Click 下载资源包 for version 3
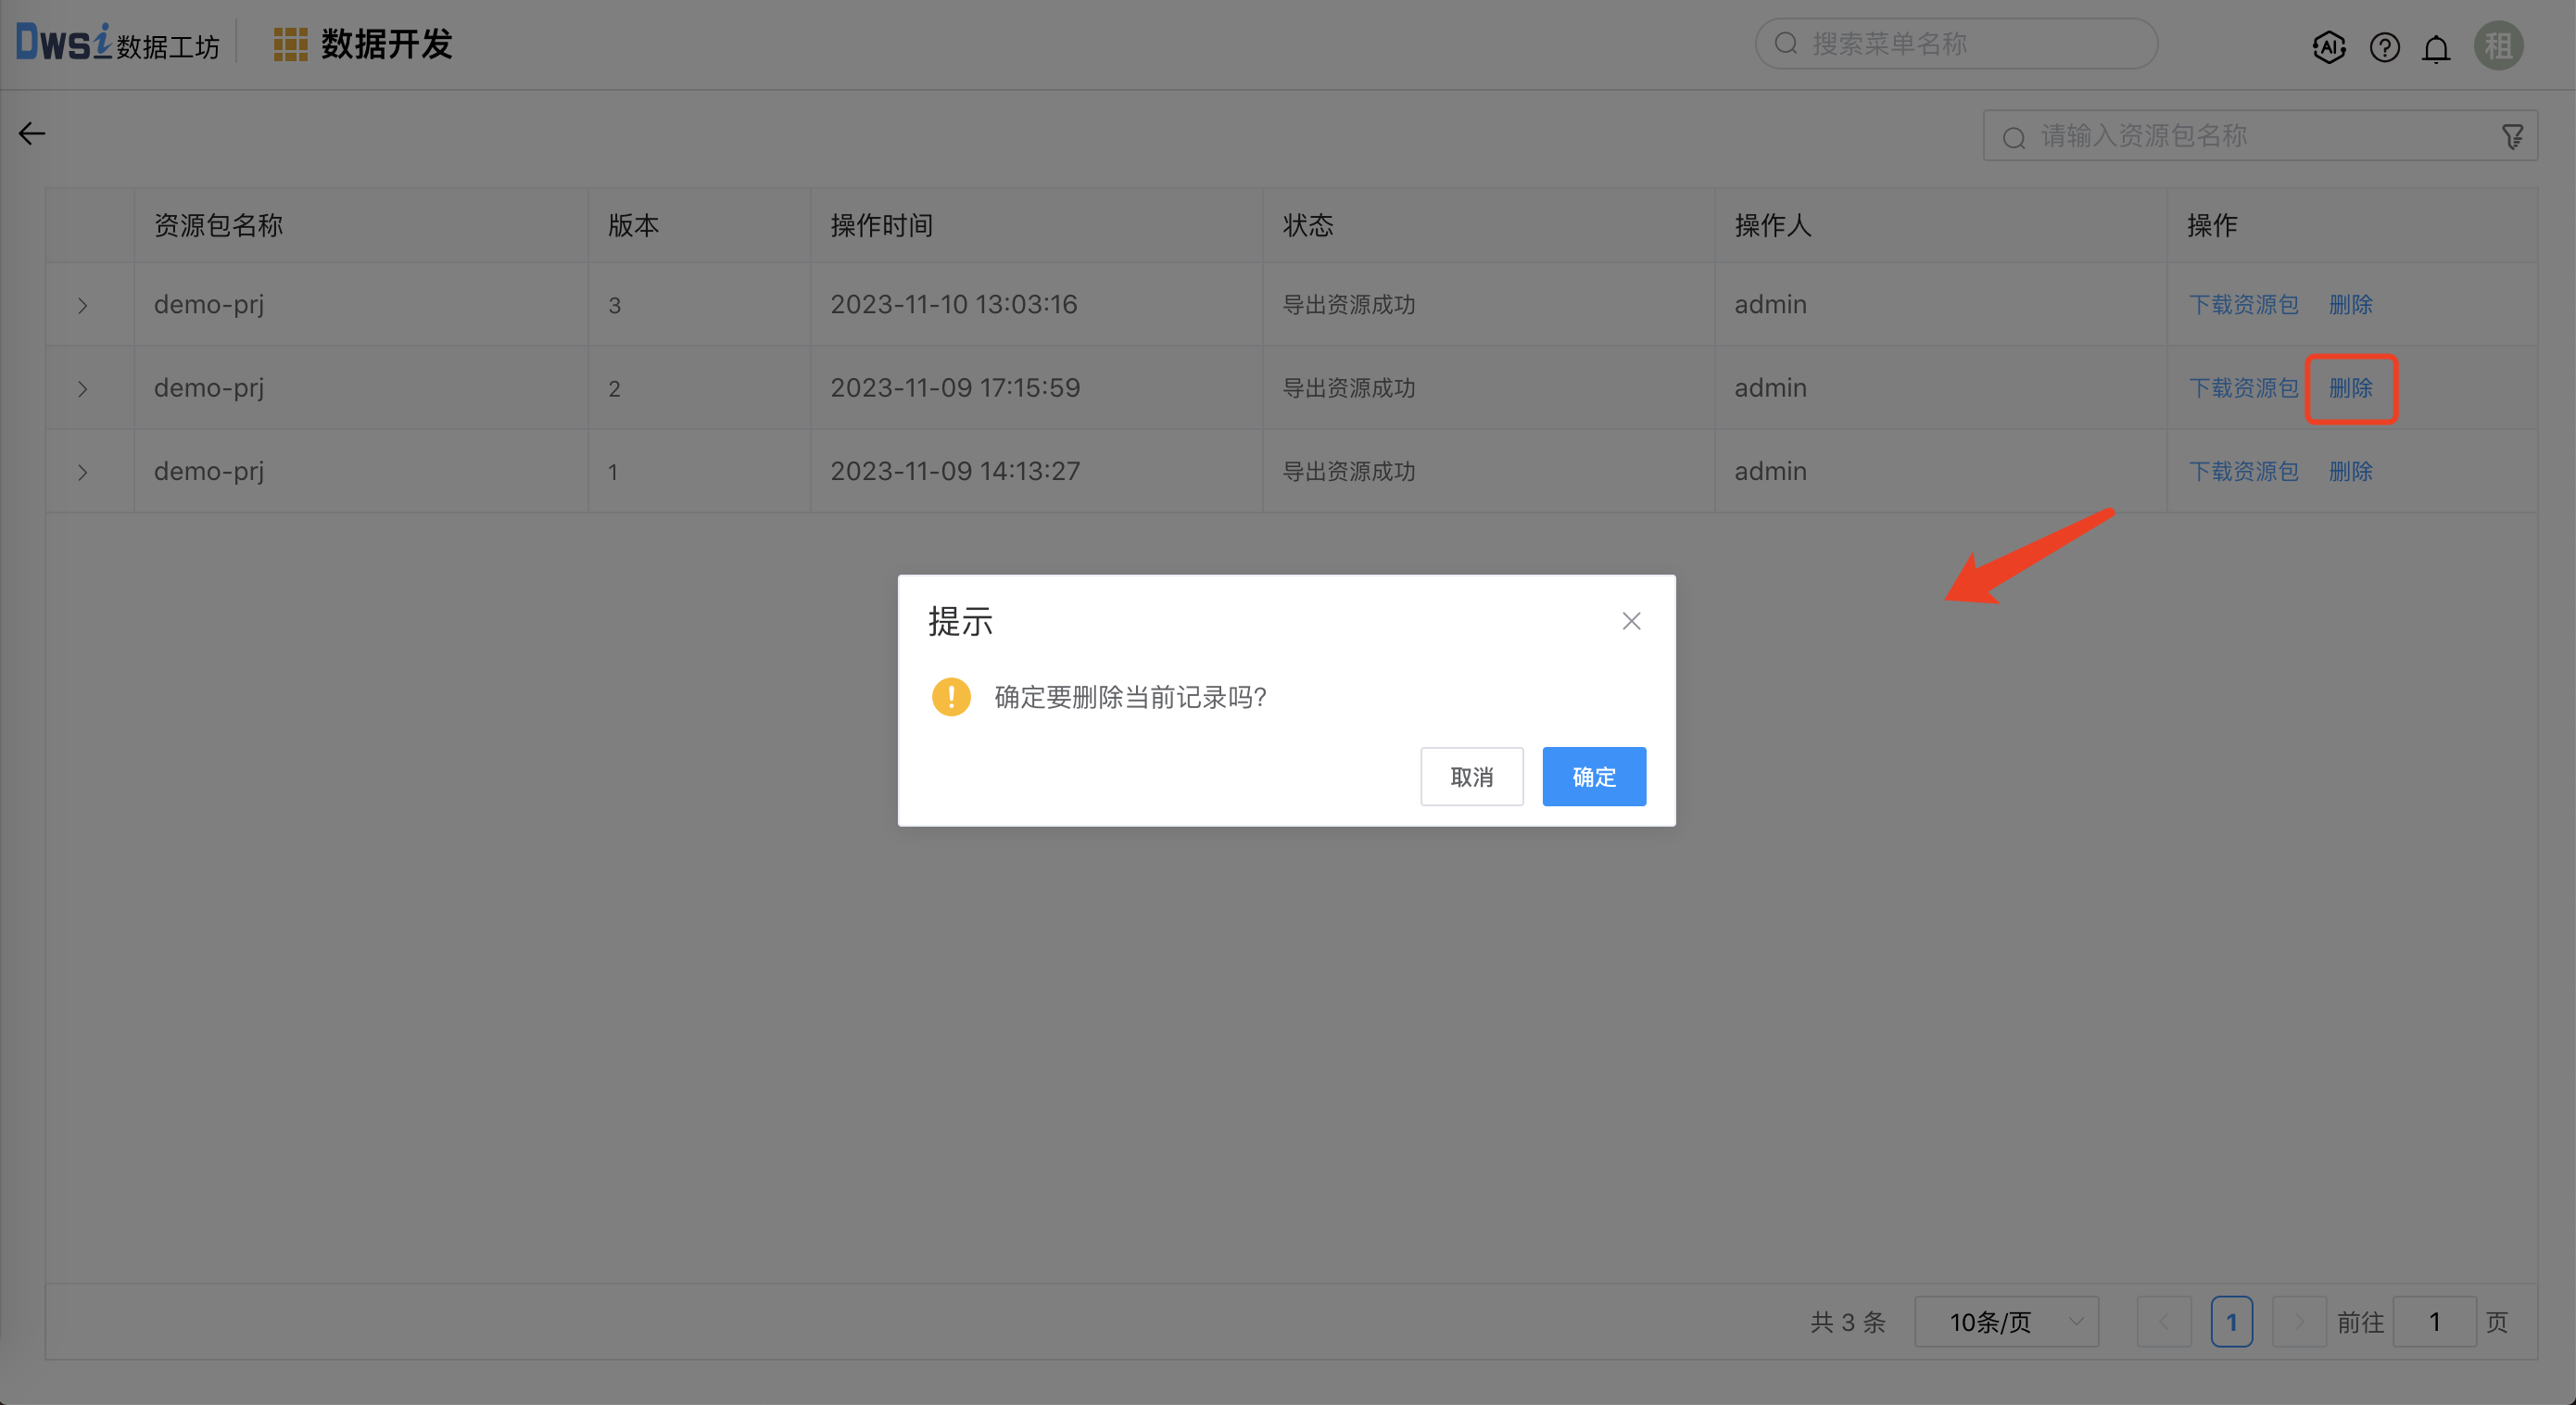This screenshot has width=2576, height=1405. tap(2243, 304)
